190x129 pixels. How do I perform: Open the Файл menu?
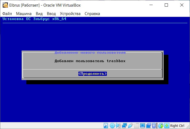7,14
